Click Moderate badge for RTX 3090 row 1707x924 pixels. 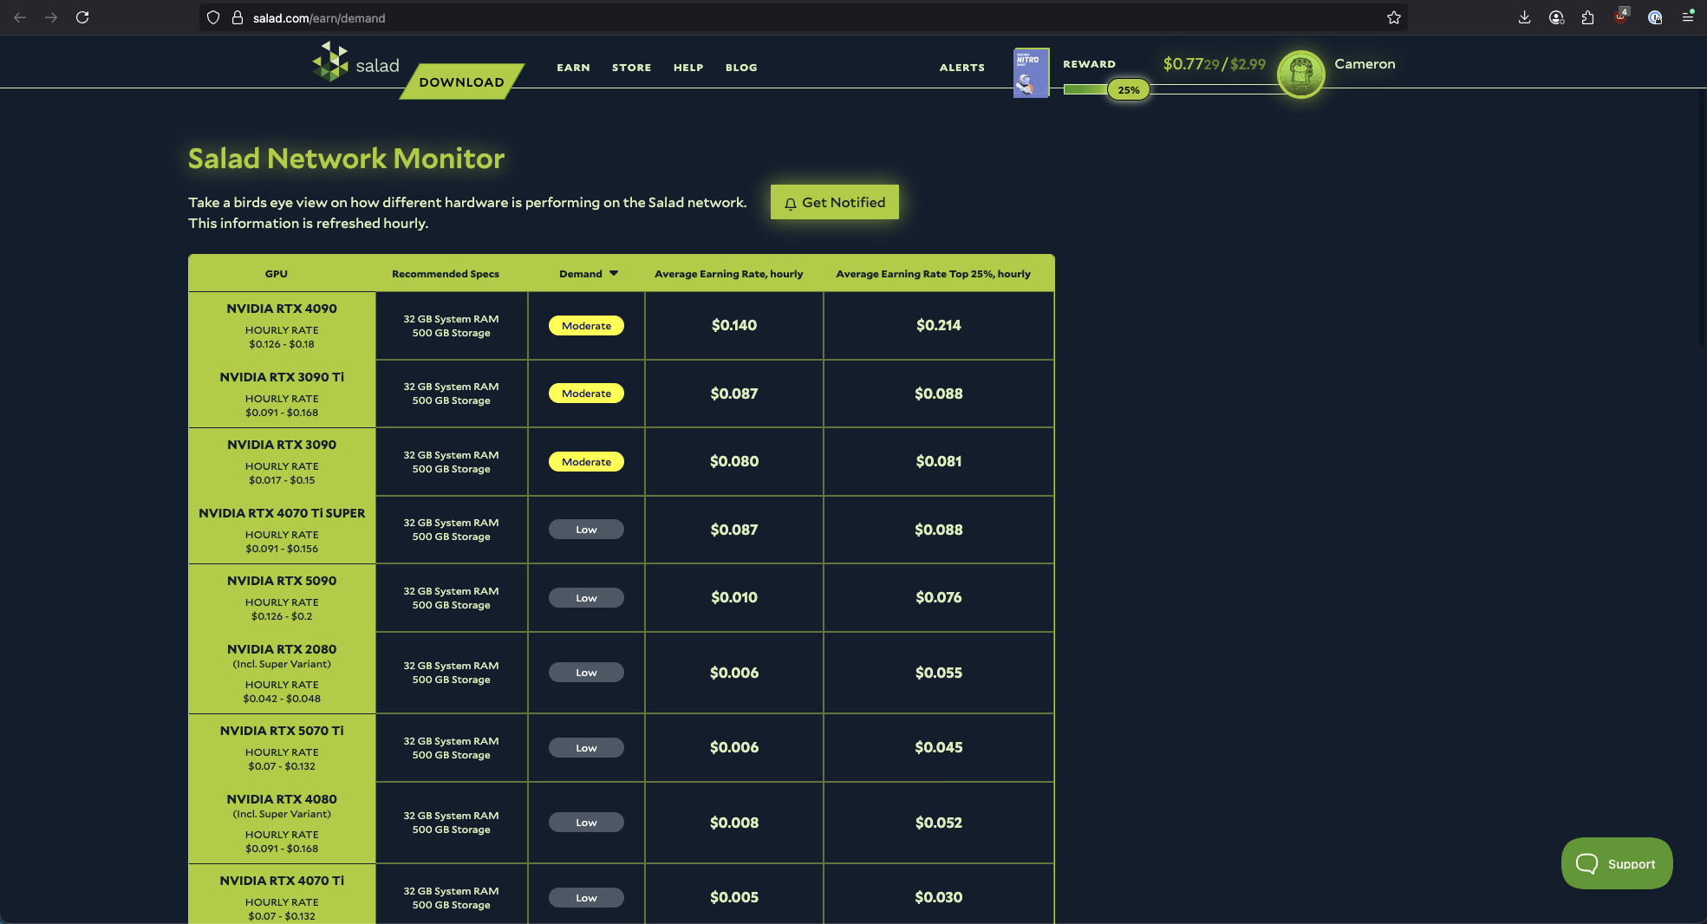(586, 462)
